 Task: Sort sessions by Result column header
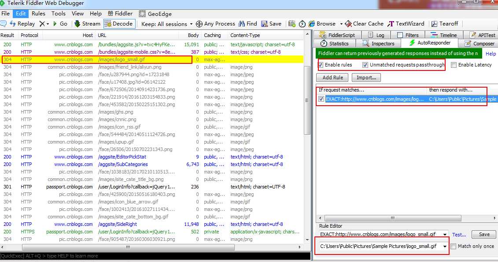[7, 35]
